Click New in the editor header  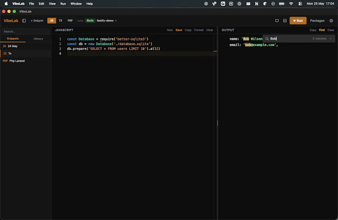coord(170,30)
